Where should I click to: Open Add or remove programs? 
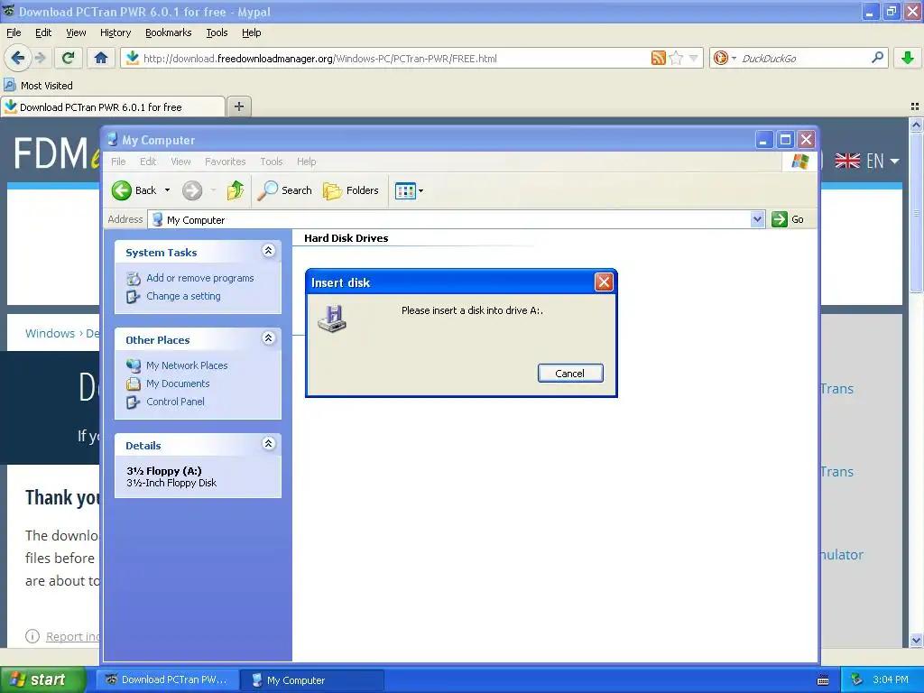(199, 278)
